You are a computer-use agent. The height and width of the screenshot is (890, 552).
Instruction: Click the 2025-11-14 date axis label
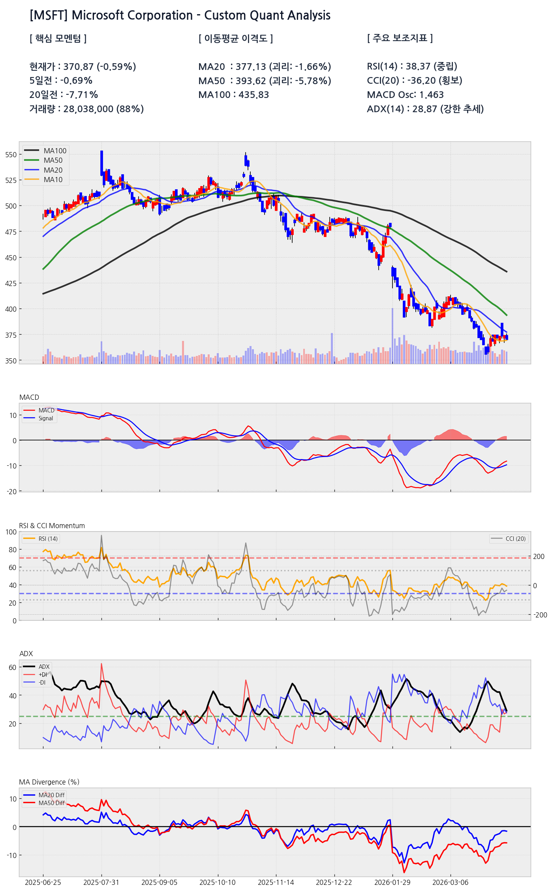[x=276, y=882]
